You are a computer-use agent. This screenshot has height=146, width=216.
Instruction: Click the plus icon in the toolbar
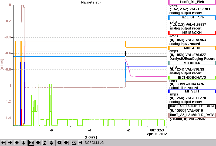[x=66, y=142]
